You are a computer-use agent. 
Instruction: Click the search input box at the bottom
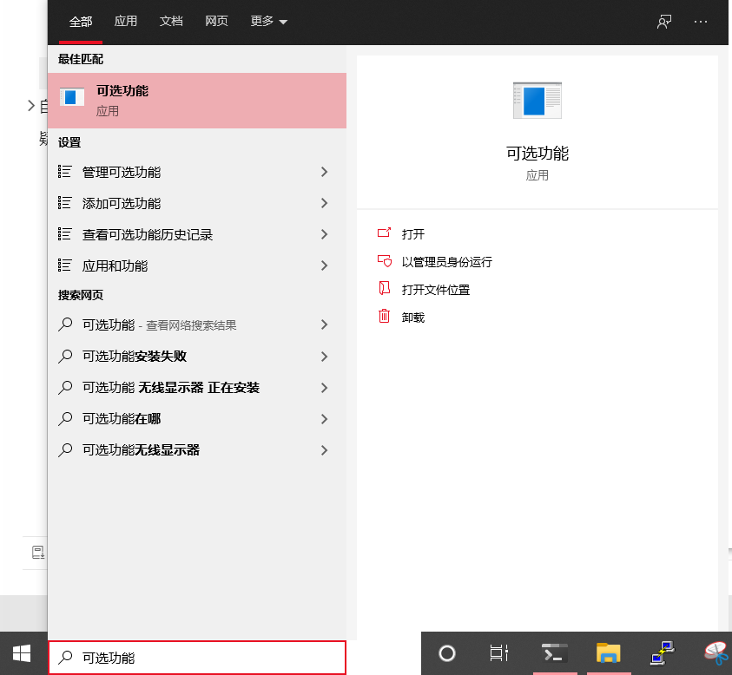[197, 658]
